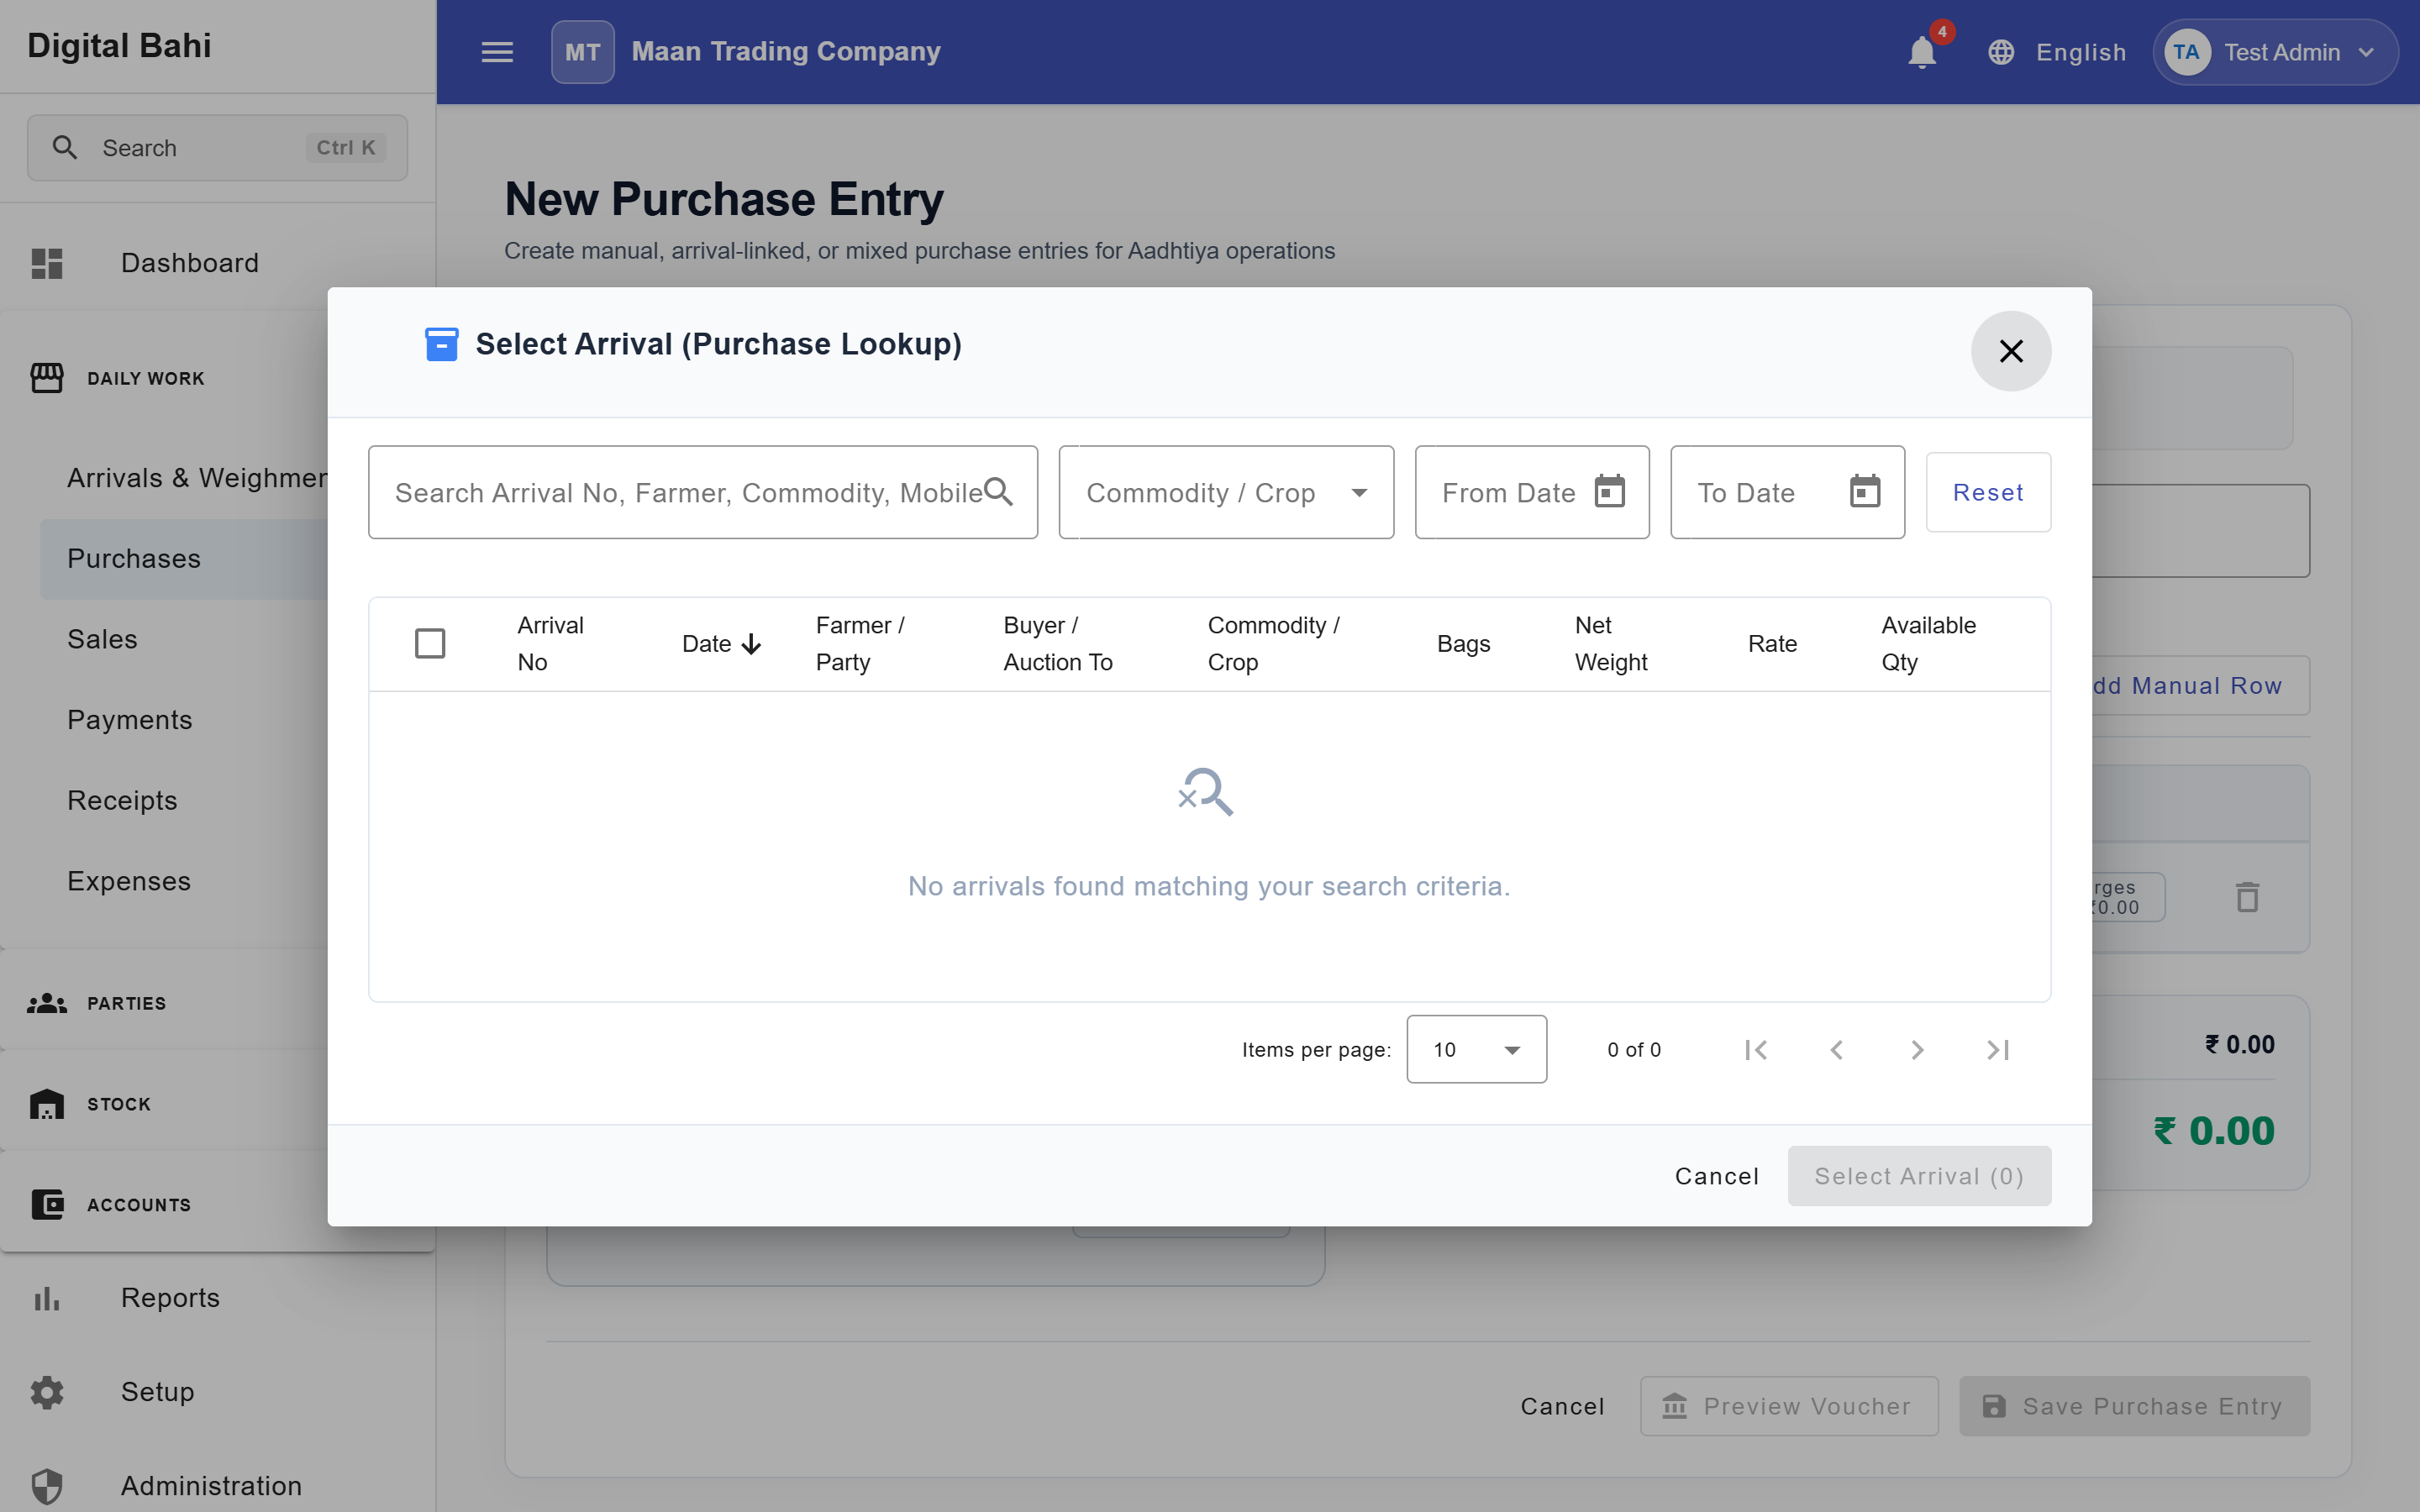The height and width of the screenshot is (1512, 2420).
Task: Go to the next page
Action: click(x=1916, y=1049)
